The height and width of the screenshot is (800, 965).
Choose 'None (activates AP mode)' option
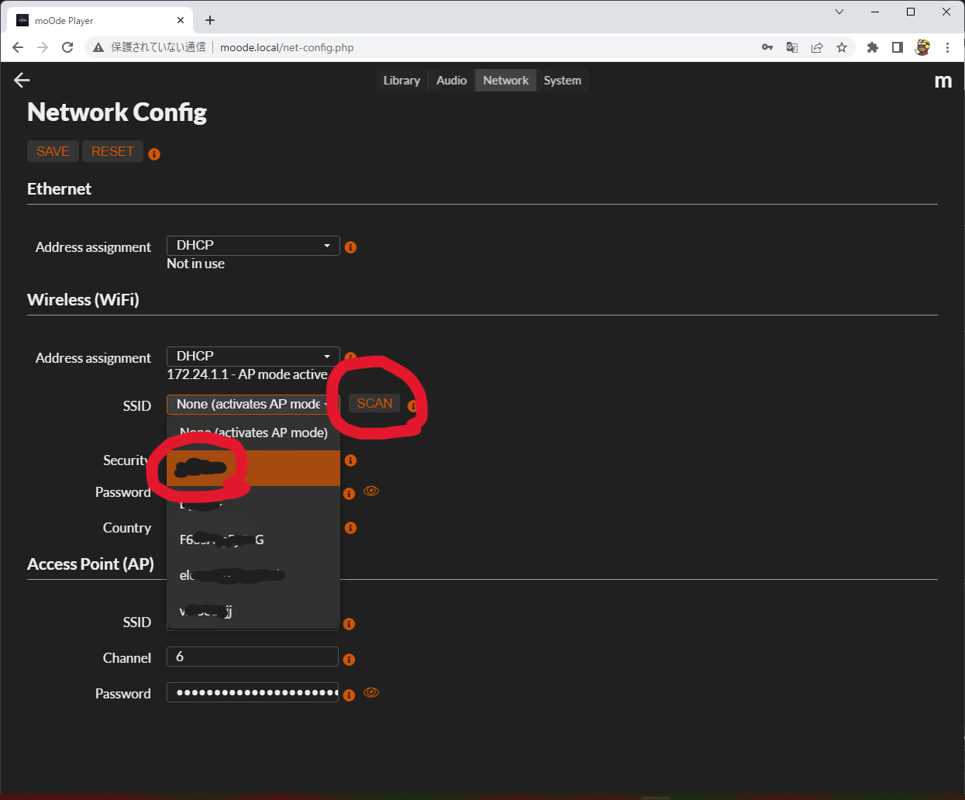[x=253, y=433]
